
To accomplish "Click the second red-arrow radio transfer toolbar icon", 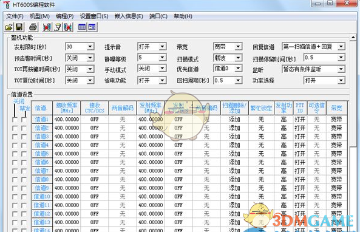I will click(x=68, y=27).
